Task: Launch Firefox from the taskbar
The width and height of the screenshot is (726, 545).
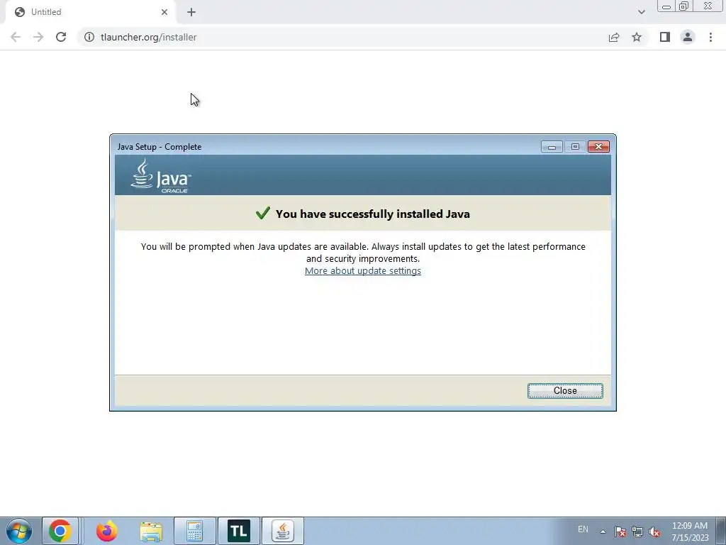Action: pos(106,531)
